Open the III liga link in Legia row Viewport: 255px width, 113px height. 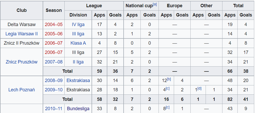(x=78, y=34)
